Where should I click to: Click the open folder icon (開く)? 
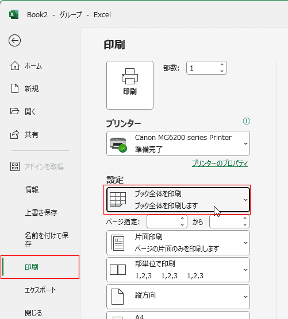(15, 111)
